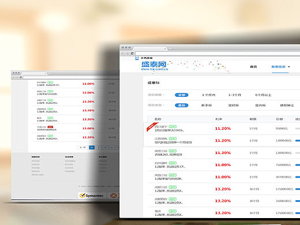Select the blue 全部 pill in the 项目类型 row

point(182,106)
